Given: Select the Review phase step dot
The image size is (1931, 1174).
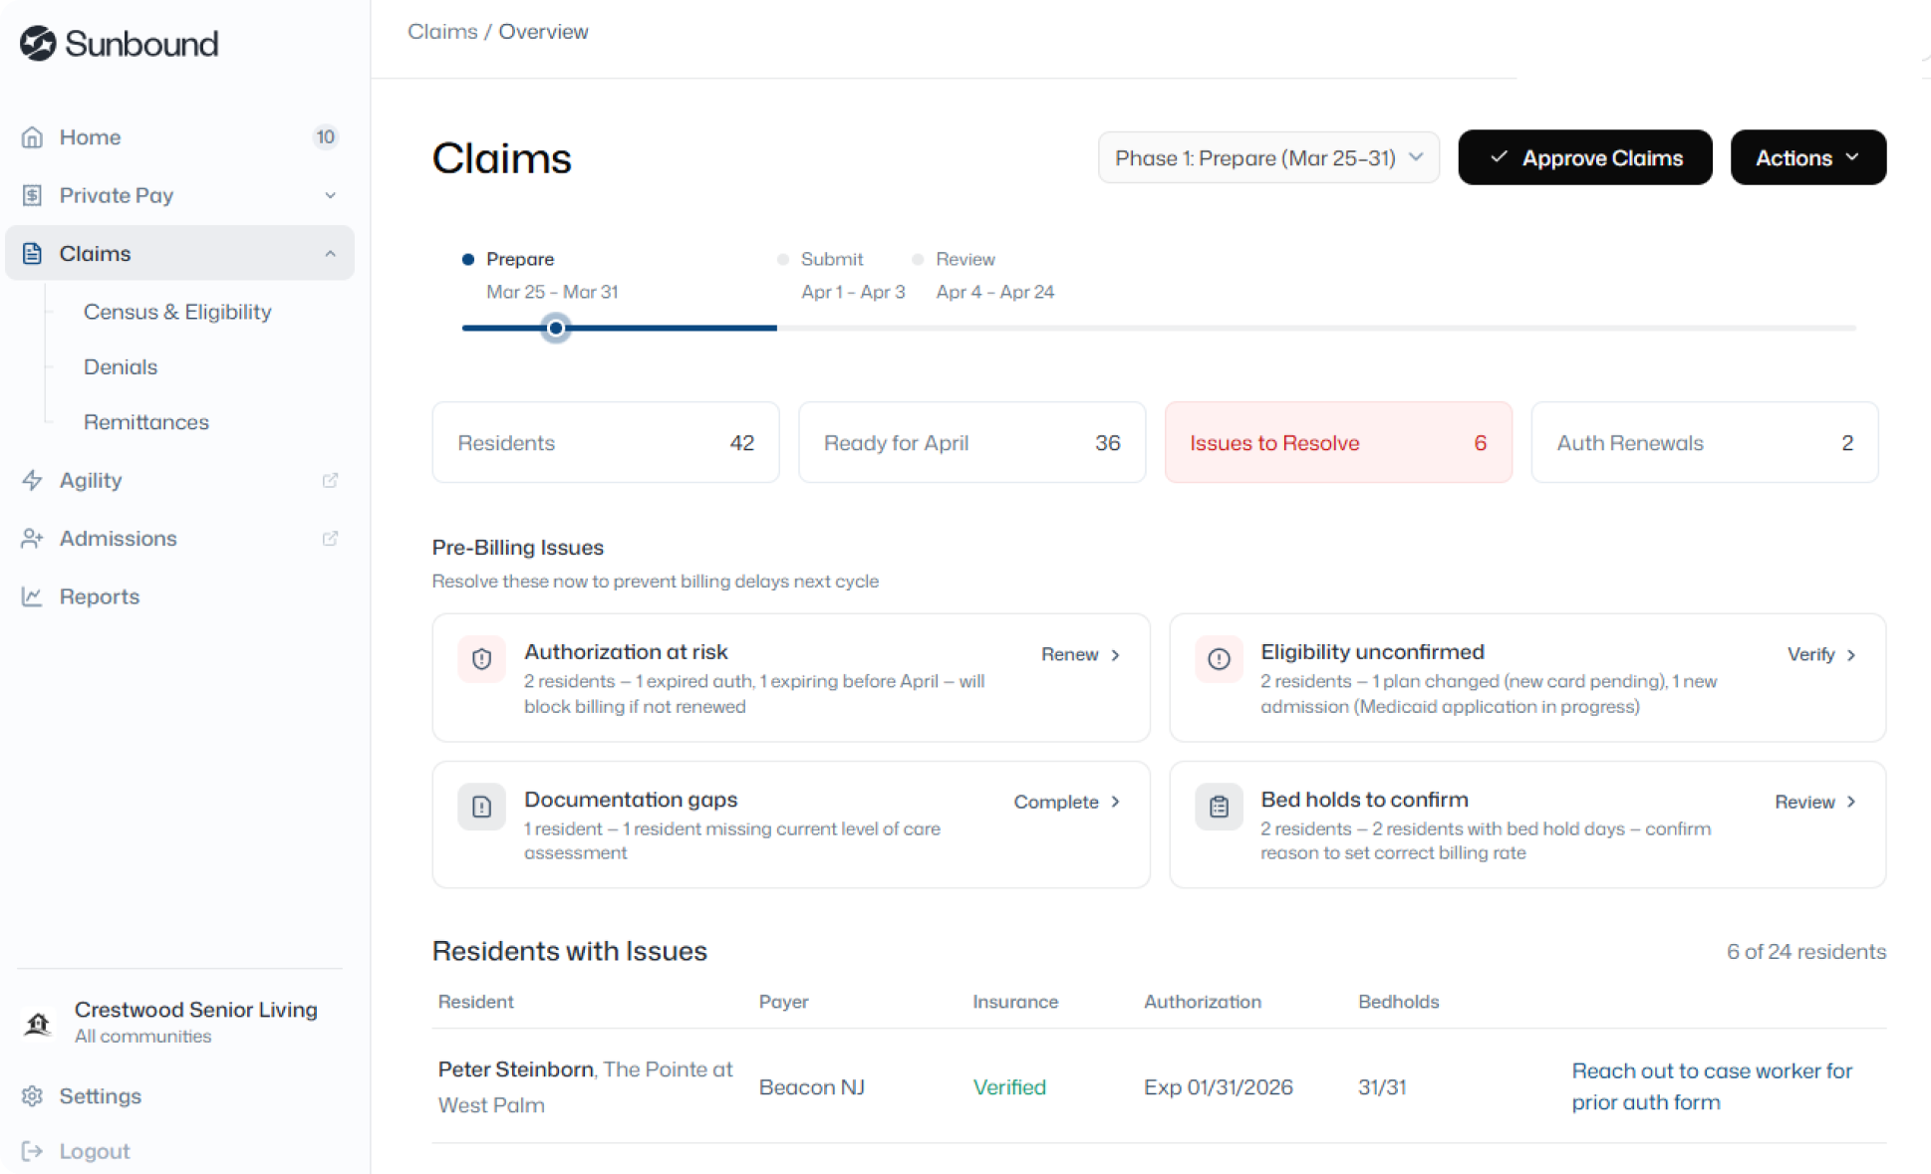Looking at the screenshot, I should click(919, 258).
